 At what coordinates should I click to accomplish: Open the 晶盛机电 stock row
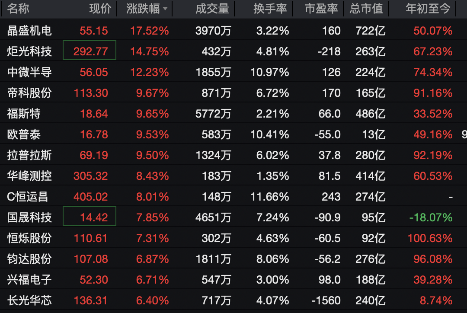pyautogui.click(x=29, y=31)
